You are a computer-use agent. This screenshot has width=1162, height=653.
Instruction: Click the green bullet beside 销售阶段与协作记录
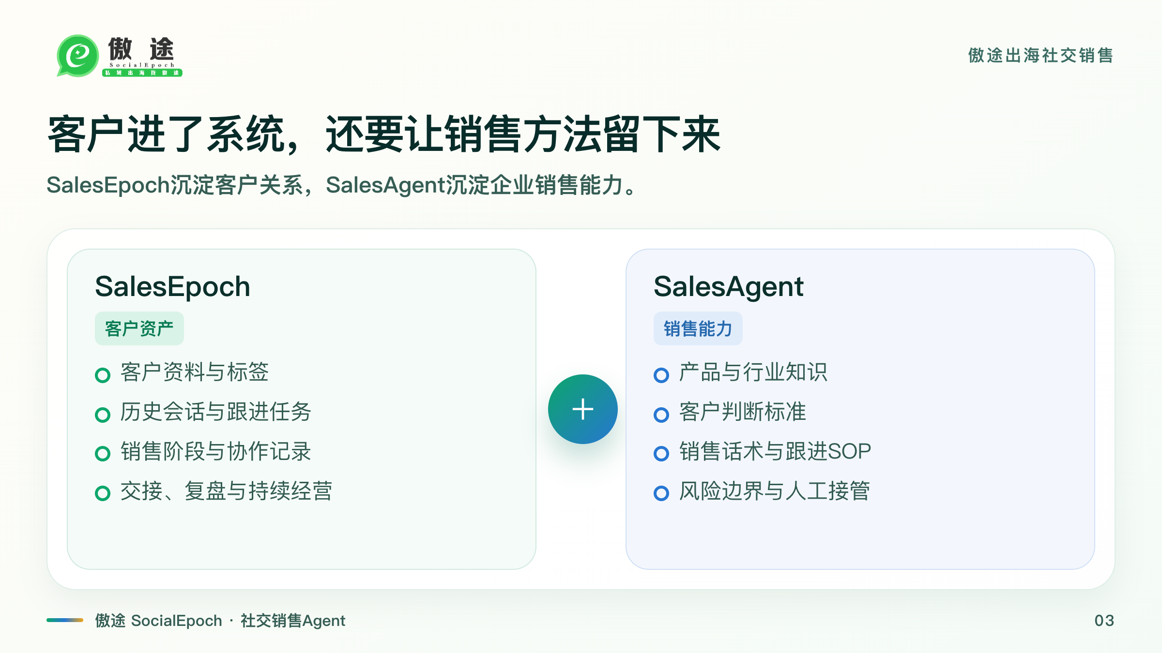coord(103,454)
